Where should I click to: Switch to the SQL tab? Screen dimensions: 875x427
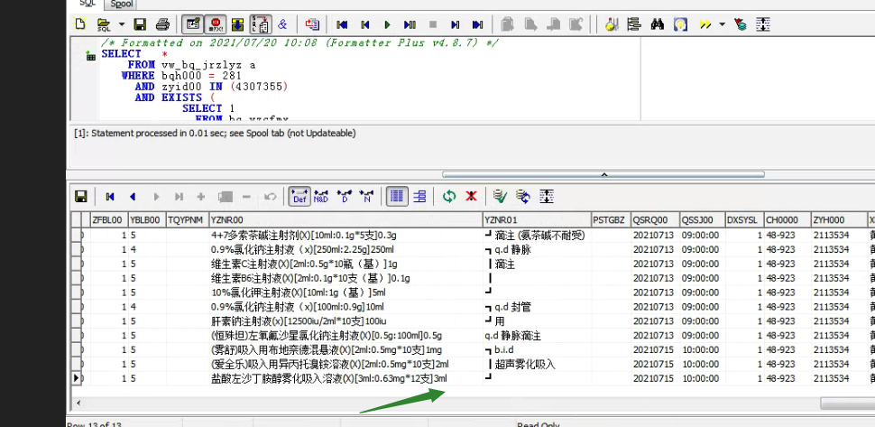[87, 4]
